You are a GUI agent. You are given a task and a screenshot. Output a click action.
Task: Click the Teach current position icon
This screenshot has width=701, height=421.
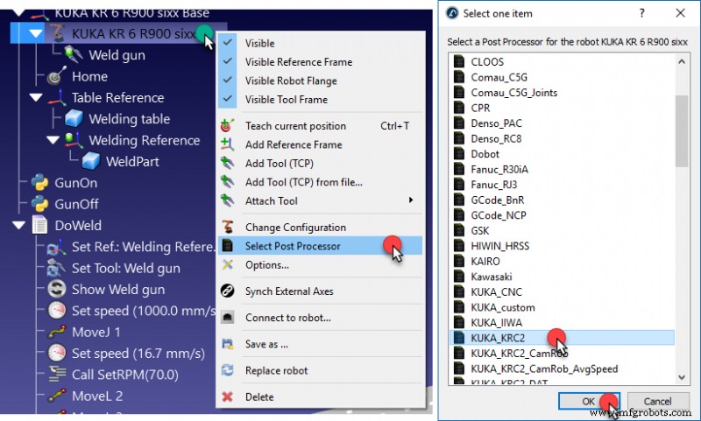click(x=228, y=126)
